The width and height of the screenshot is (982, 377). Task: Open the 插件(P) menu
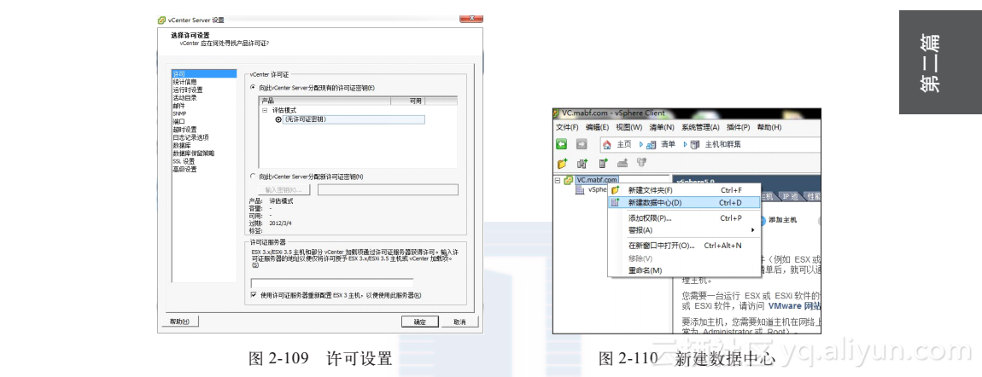739,127
